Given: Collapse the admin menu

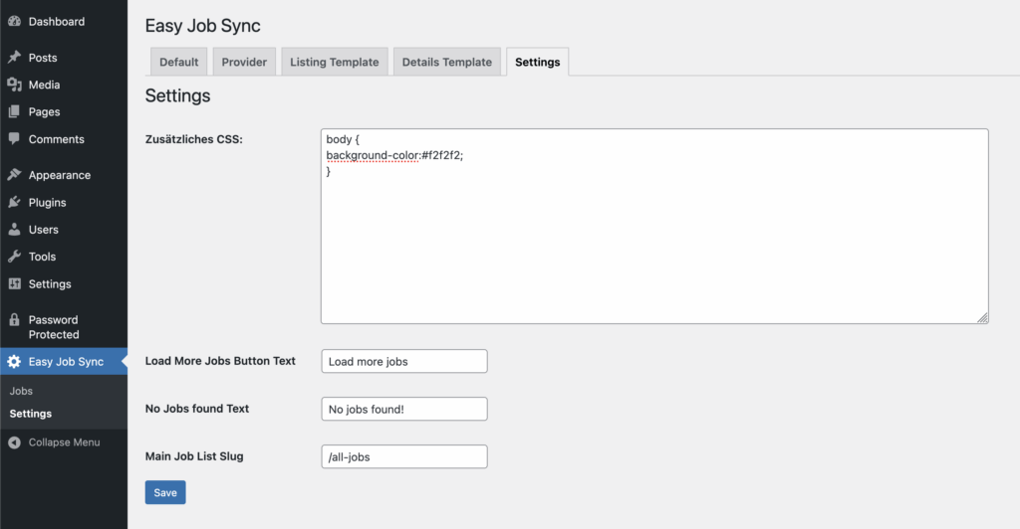Looking at the screenshot, I should pyautogui.click(x=64, y=442).
